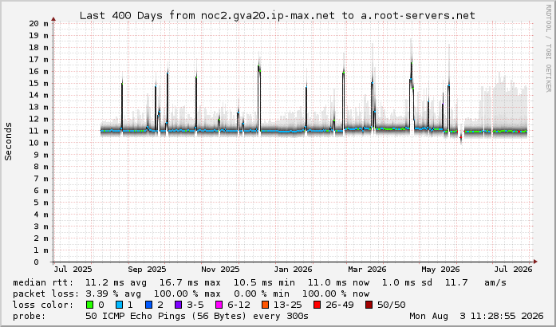Click the timestamp 'Mon Aug 3 11:28:55 2026'
The image size is (556, 327).
(476, 316)
